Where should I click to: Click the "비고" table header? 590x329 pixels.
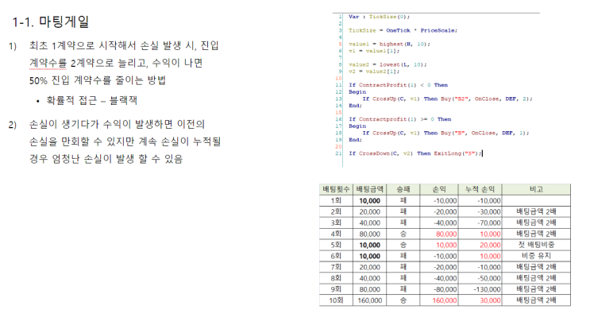point(536,189)
